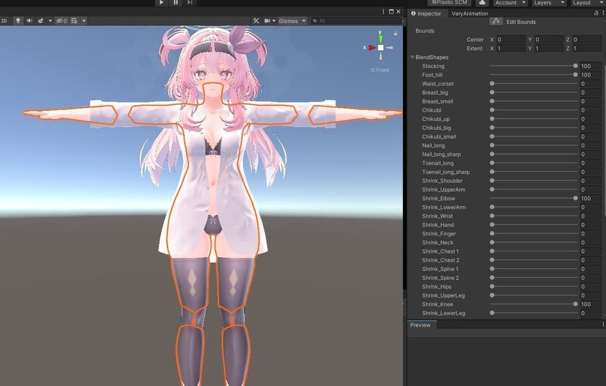606x386 pixels.
Task: Toggle scene lighting with the lightbulb icon
Action: click(18, 21)
